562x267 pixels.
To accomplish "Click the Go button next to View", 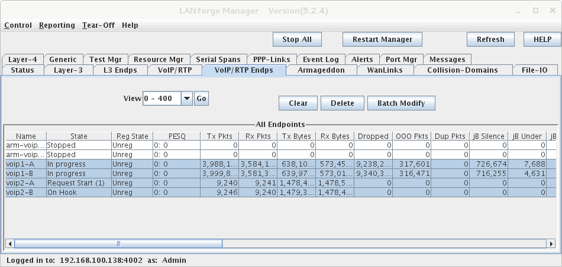I will (201, 99).
